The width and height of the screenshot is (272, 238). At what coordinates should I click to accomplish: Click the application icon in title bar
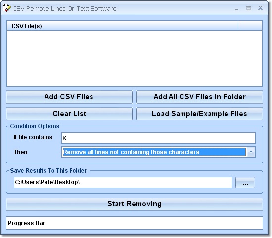click(7, 8)
